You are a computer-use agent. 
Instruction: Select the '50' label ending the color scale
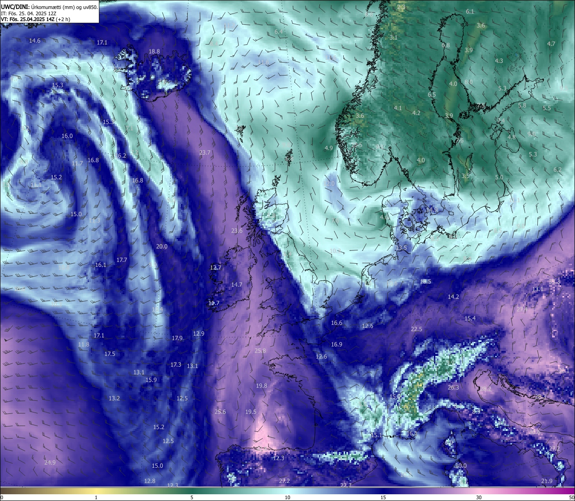click(x=571, y=497)
